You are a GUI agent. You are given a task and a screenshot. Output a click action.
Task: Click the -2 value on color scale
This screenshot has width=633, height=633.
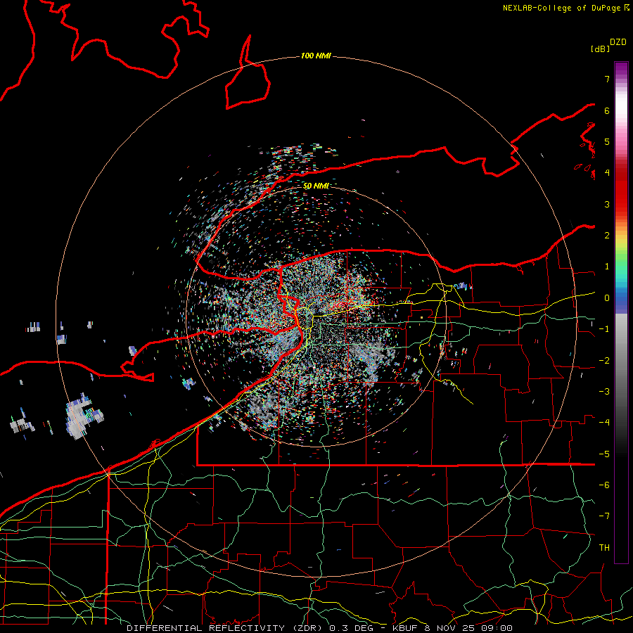(x=604, y=361)
